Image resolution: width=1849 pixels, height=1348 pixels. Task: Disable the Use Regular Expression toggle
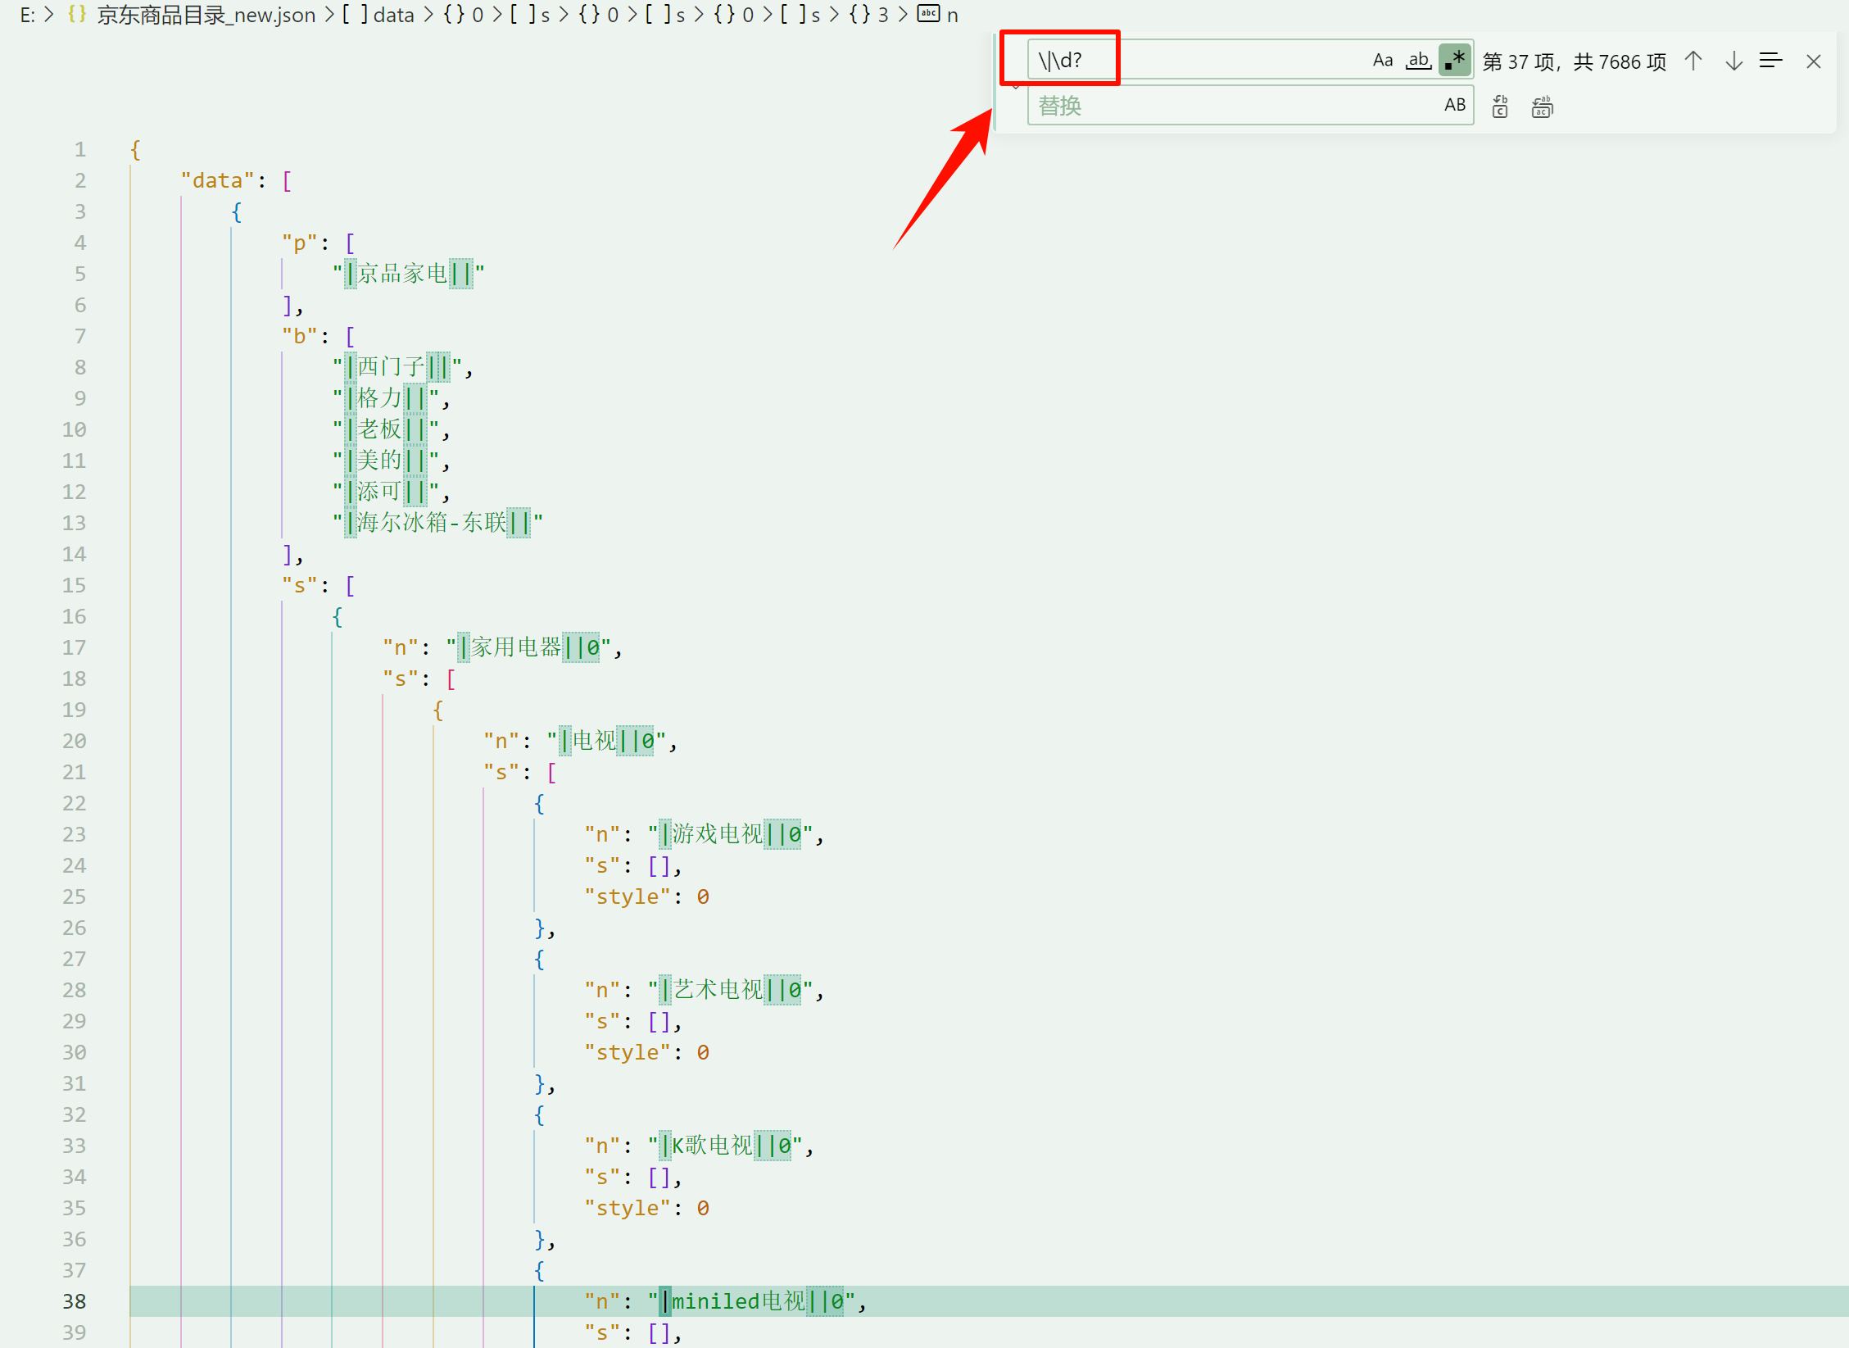point(1455,61)
